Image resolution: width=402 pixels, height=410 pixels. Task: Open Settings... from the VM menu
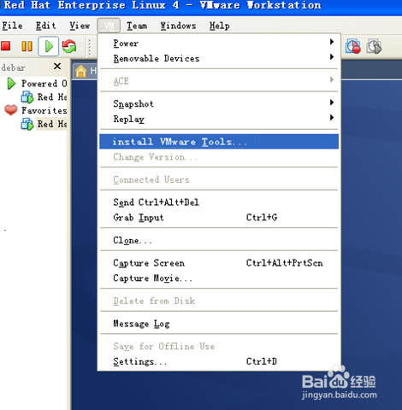[x=219, y=361]
